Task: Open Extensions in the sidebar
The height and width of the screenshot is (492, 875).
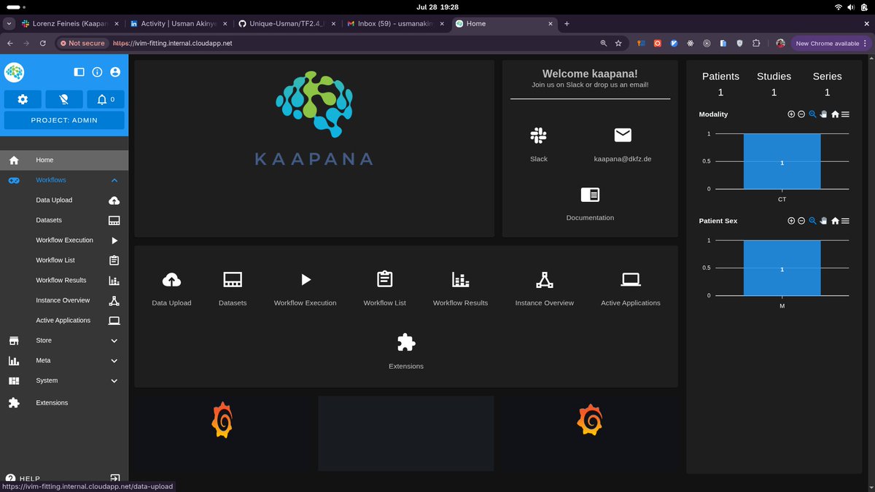Action: tap(64, 402)
